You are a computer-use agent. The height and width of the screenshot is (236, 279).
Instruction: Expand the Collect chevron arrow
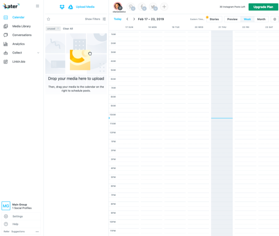click(38, 53)
